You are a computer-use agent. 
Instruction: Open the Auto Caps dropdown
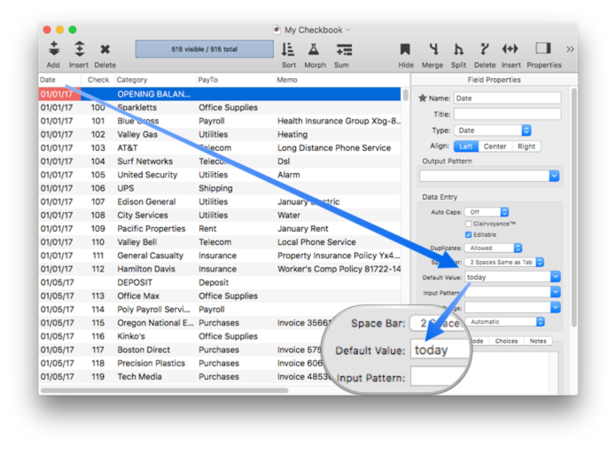pyautogui.click(x=487, y=212)
